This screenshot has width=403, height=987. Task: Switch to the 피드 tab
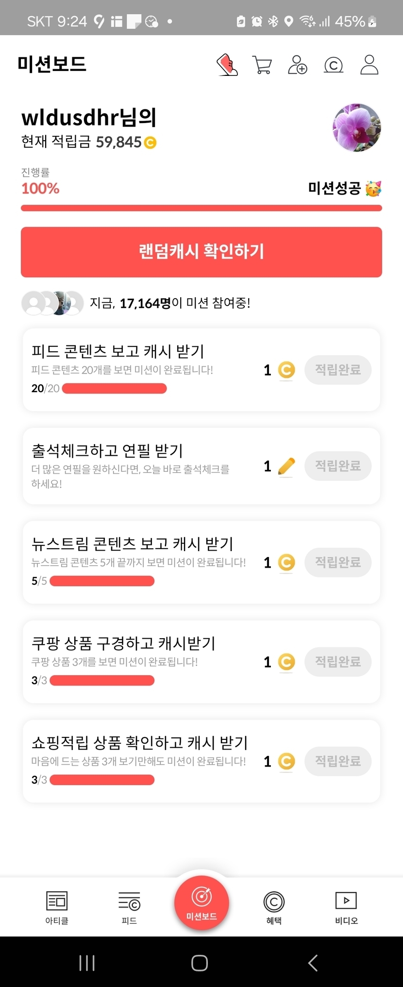coord(129,907)
